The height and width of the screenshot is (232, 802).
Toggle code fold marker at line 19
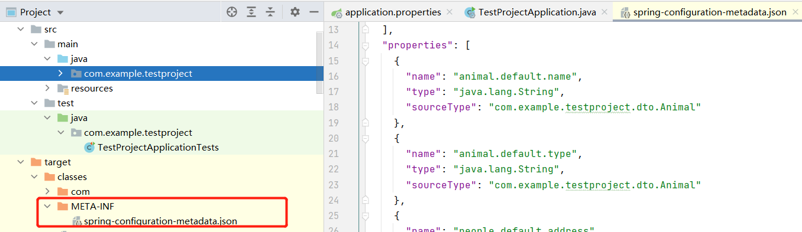point(366,123)
